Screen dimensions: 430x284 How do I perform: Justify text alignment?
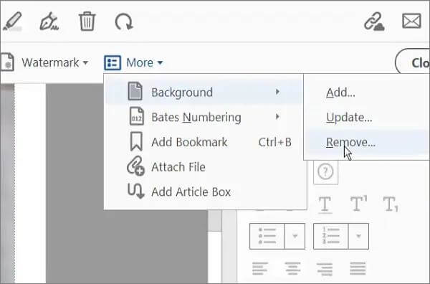coord(358,268)
